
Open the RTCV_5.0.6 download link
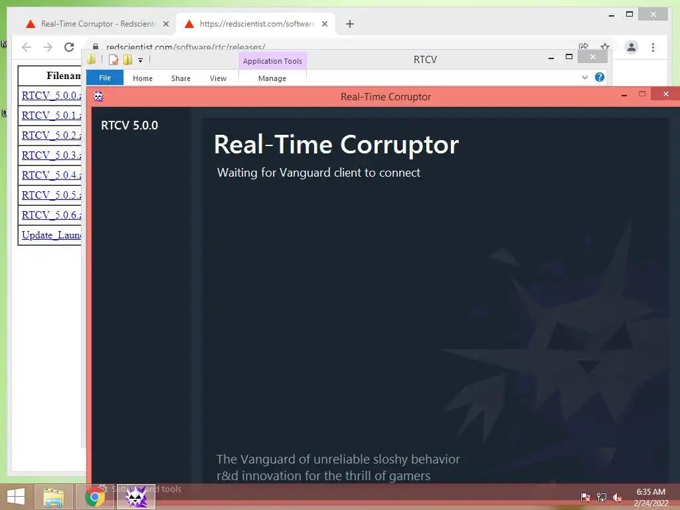[51, 215]
